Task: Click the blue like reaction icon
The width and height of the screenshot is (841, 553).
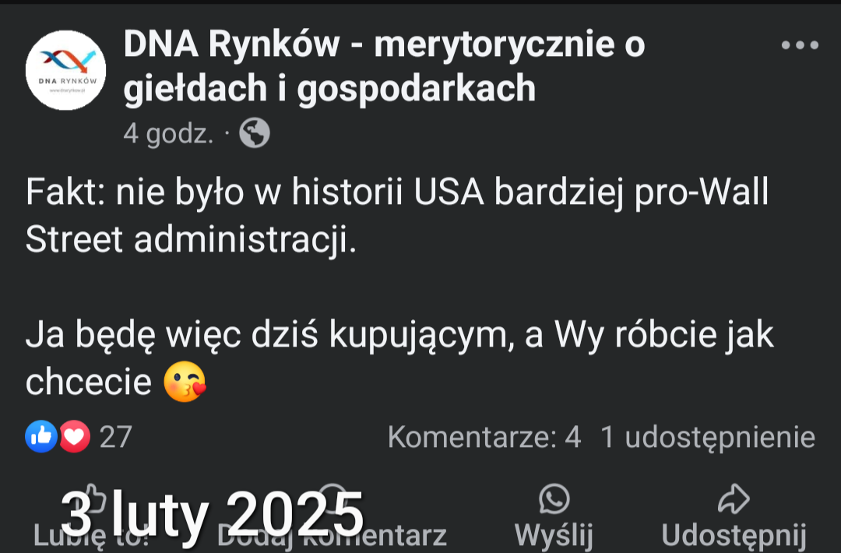Action: (41, 436)
